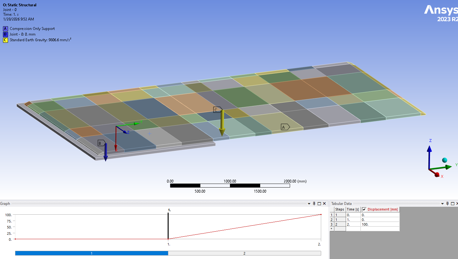Click the cyan isometric view ball on triad

point(444,160)
